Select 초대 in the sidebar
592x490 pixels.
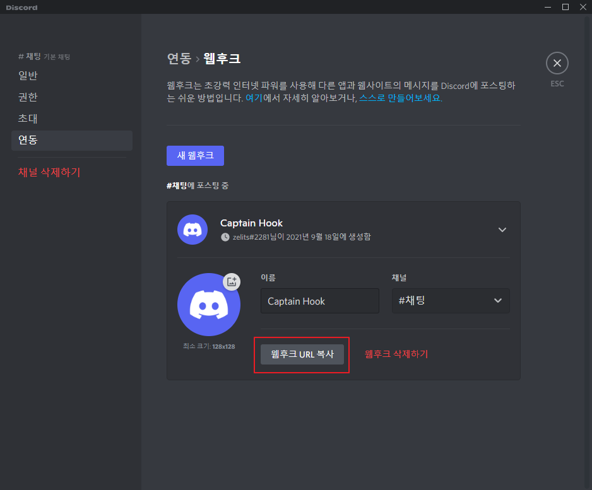coord(72,119)
